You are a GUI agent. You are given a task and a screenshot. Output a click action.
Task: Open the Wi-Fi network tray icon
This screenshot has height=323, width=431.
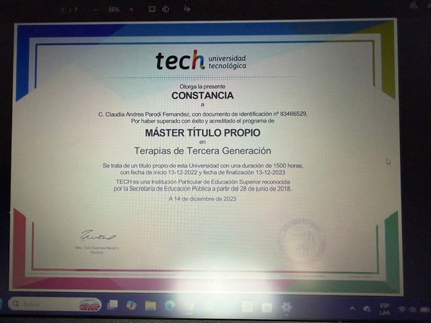coord(402,310)
